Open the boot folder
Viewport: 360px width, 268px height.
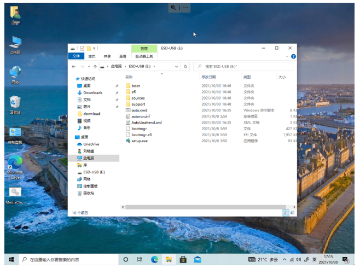click(x=135, y=86)
